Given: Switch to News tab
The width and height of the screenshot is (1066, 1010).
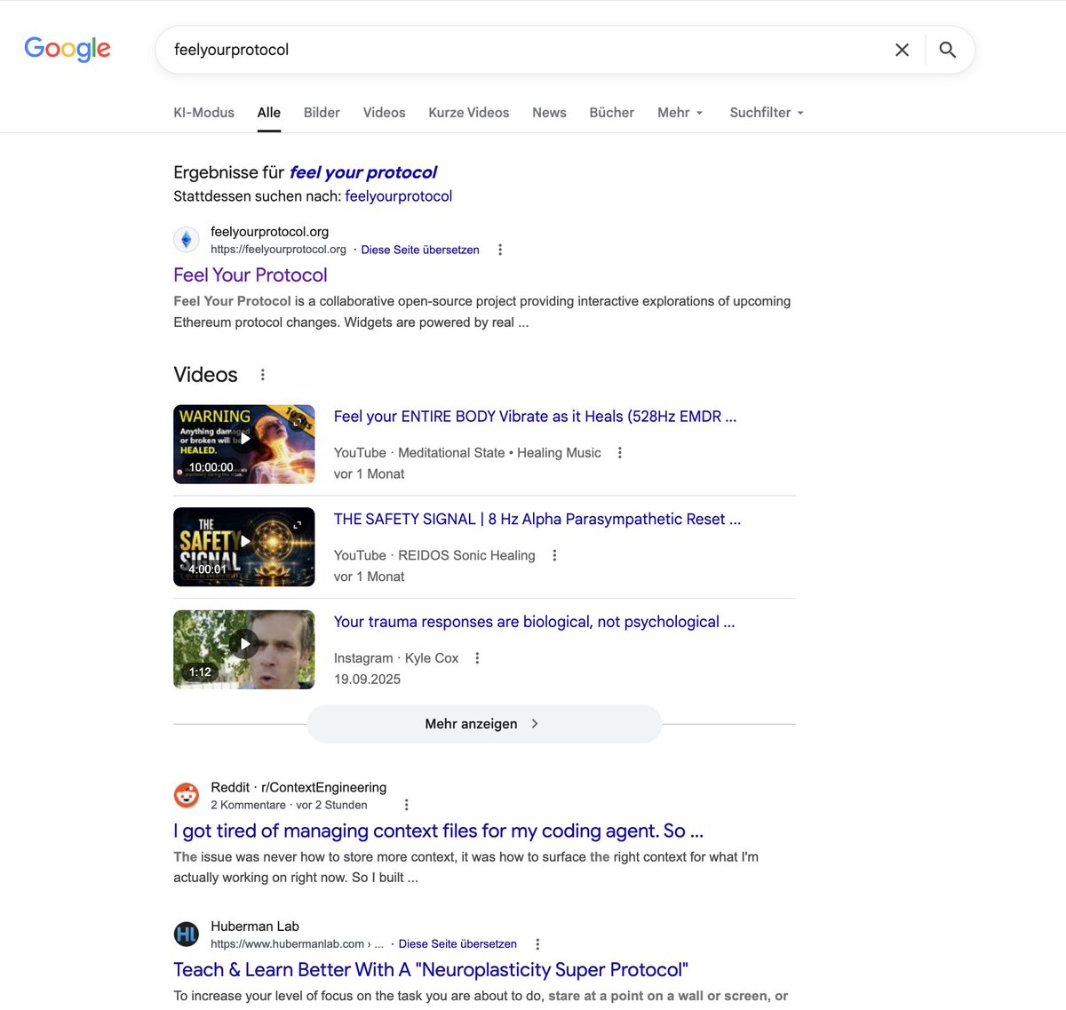Looking at the screenshot, I should pyautogui.click(x=549, y=113).
